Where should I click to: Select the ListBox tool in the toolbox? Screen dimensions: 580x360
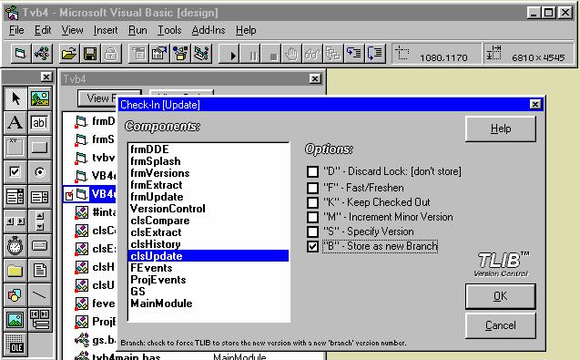[39, 196]
